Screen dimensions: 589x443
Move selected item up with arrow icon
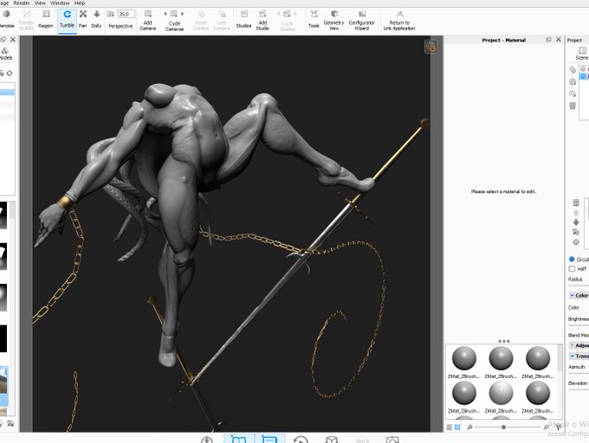576,212
